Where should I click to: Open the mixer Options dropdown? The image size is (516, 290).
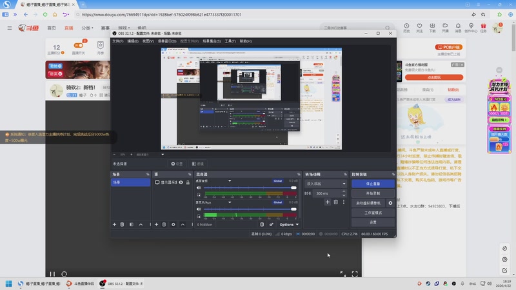pos(288,224)
